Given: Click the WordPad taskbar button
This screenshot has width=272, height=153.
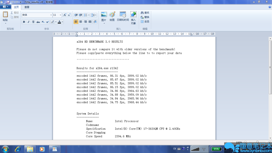Looking at the screenshot, I should (x=55, y=149).
